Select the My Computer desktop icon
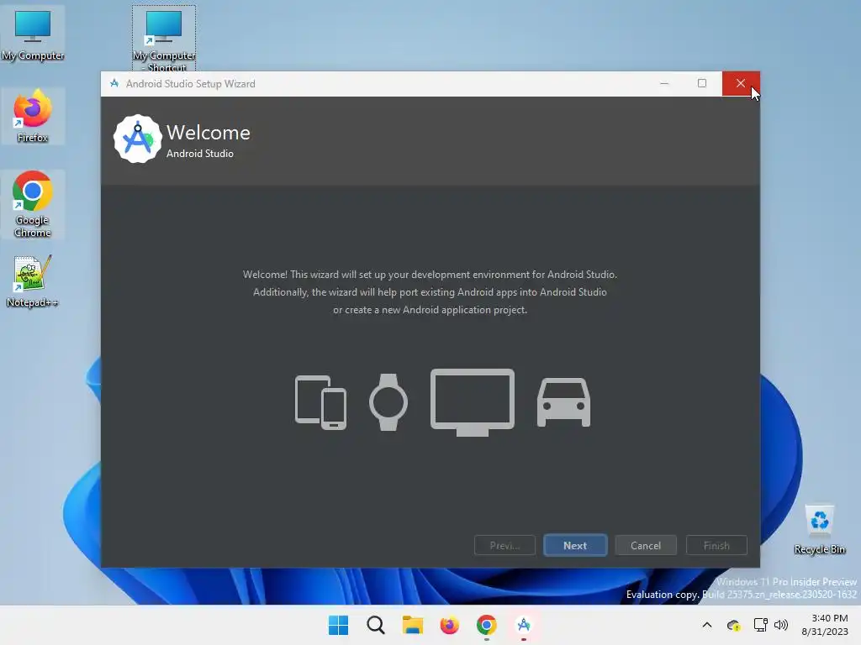Image resolution: width=861 pixels, height=645 pixels. click(33, 35)
